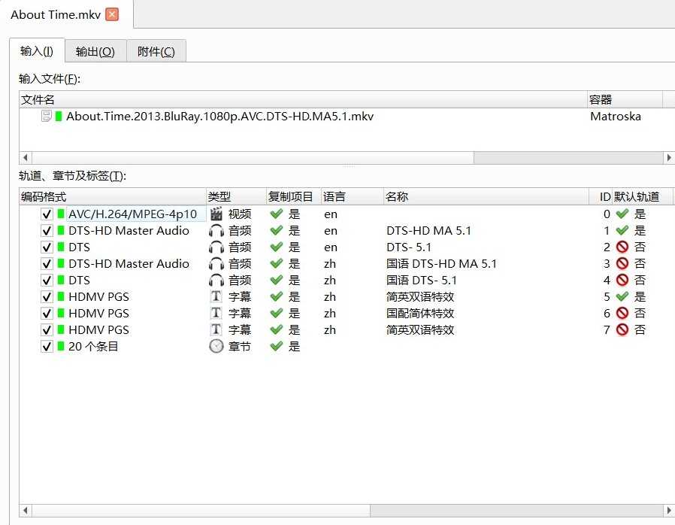The width and height of the screenshot is (675, 525).
Task: Uncheck the 国语 DTS-HD MA 5.1 track
Action: (x=47, y=263)
